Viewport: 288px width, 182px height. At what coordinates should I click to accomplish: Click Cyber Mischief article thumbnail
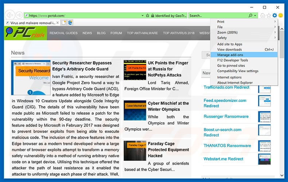[135, 110]
